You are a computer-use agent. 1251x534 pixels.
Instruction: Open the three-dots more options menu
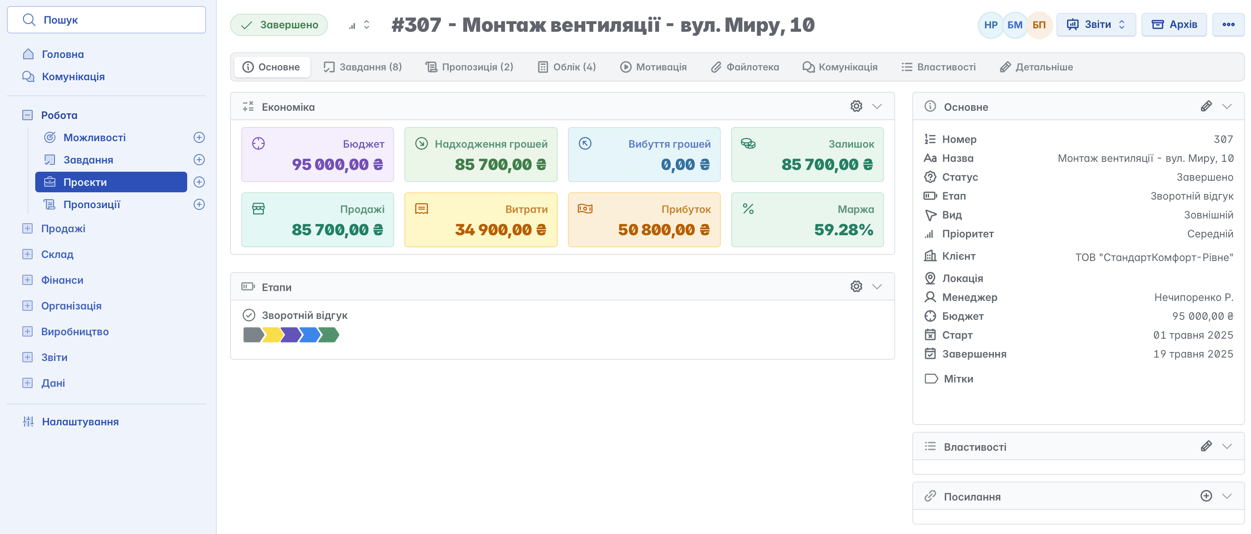1228,24
